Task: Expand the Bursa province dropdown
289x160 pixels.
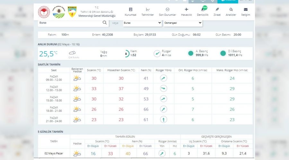Action: click(x=142, y=23)
